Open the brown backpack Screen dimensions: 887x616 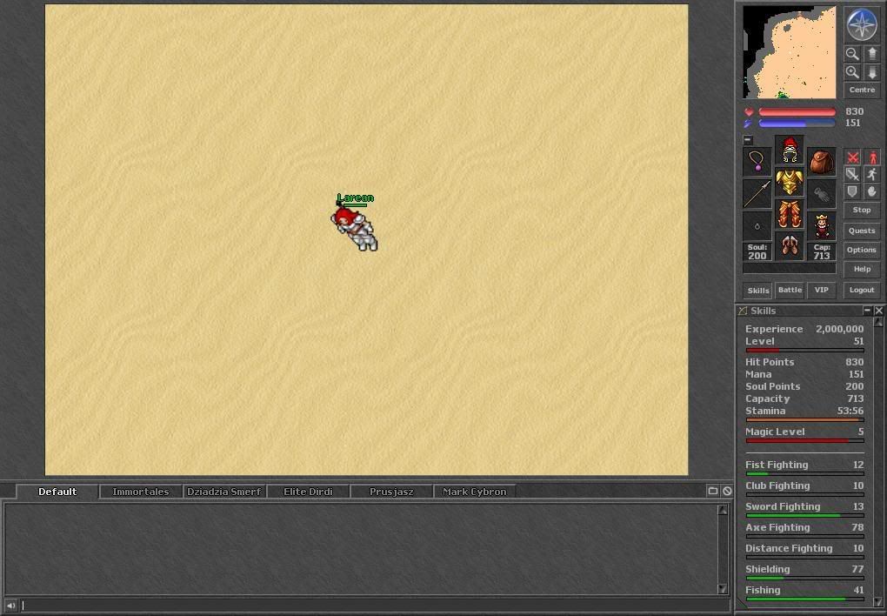pos(822,161)
